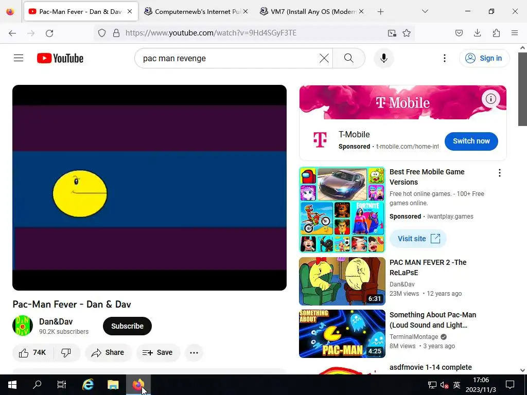Open PAC MAN FEVER 2 -The ReLaPsE title
This screenshot has height=395, width=527.
coord(428,267)
